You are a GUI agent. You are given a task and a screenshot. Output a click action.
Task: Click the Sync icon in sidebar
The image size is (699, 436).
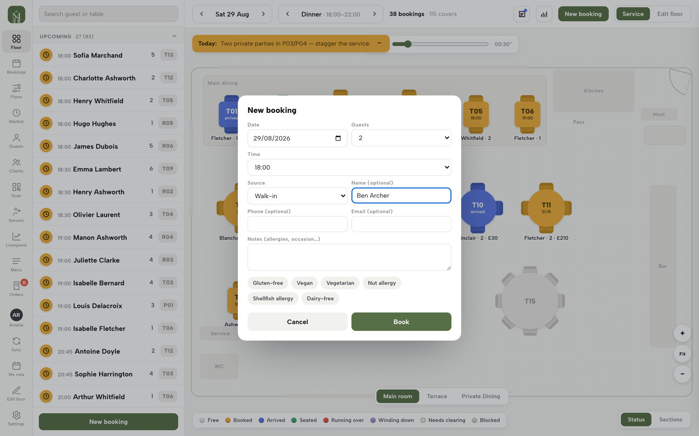click(16, 344)
